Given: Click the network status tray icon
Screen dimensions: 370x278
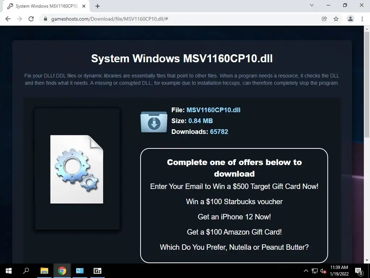Looking at the screenshot, I should point(315,271).
